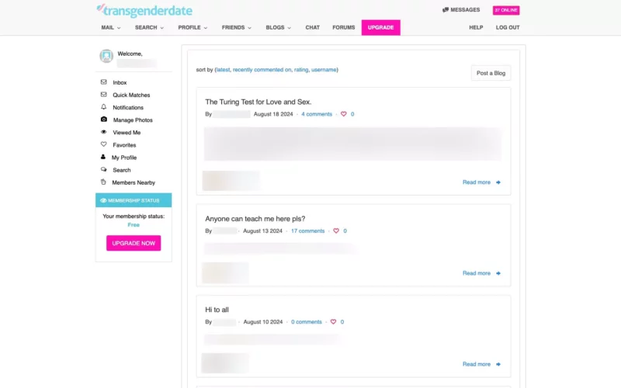Image resolution: width=621 pixels, height=388 pixels.
Task: Click the welcome profile avatar
Action: (106, 56)
